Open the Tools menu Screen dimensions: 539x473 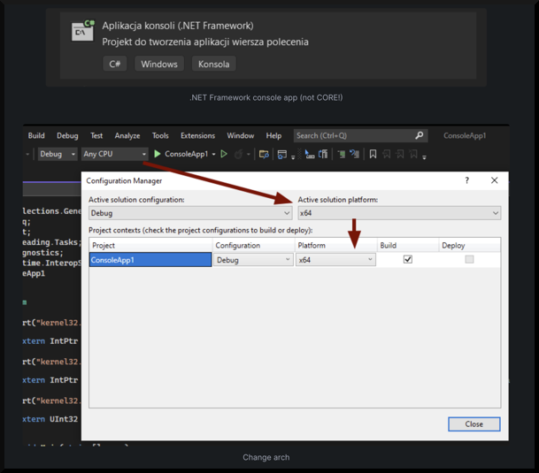click(x=160, y=135)
